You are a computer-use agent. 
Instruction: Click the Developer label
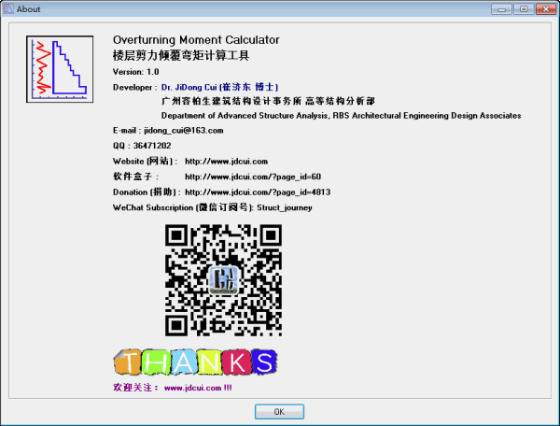(x=134, y=87)
